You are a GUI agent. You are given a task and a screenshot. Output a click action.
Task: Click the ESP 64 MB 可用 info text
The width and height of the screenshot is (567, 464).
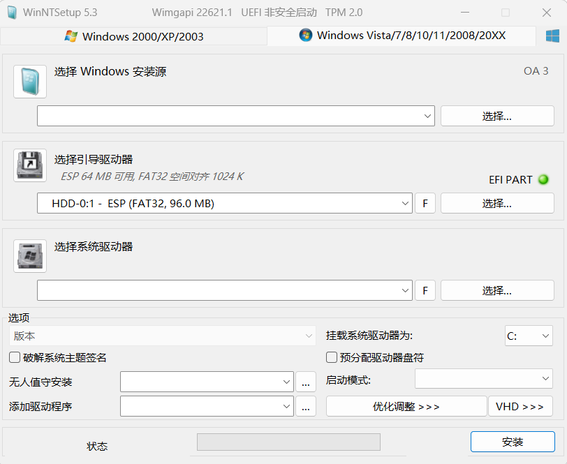(x=152, y=177)
